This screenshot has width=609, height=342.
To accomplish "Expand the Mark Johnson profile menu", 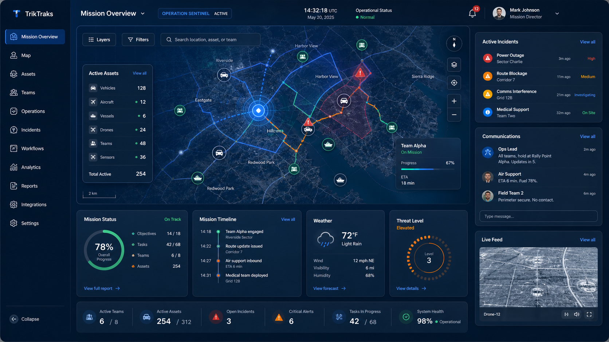I will [x=557, y=13].
